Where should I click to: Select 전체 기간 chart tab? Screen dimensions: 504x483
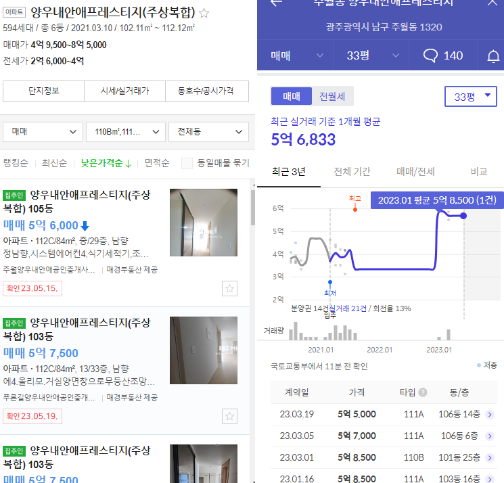click(x=352, y=172)
